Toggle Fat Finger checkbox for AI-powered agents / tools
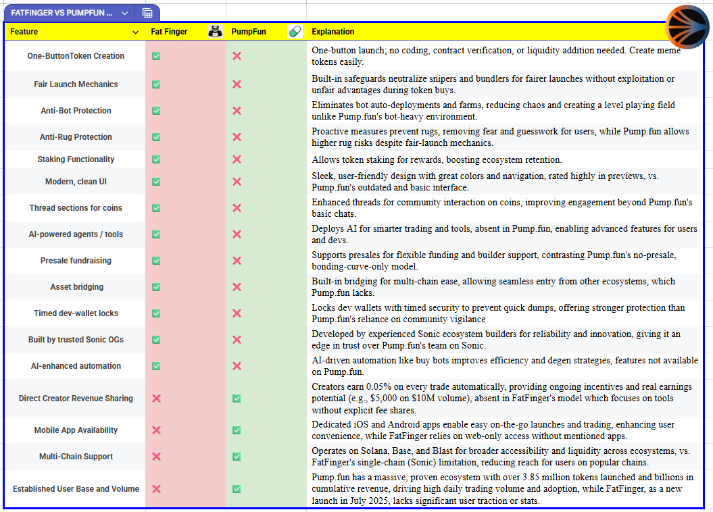 point(156,234)
